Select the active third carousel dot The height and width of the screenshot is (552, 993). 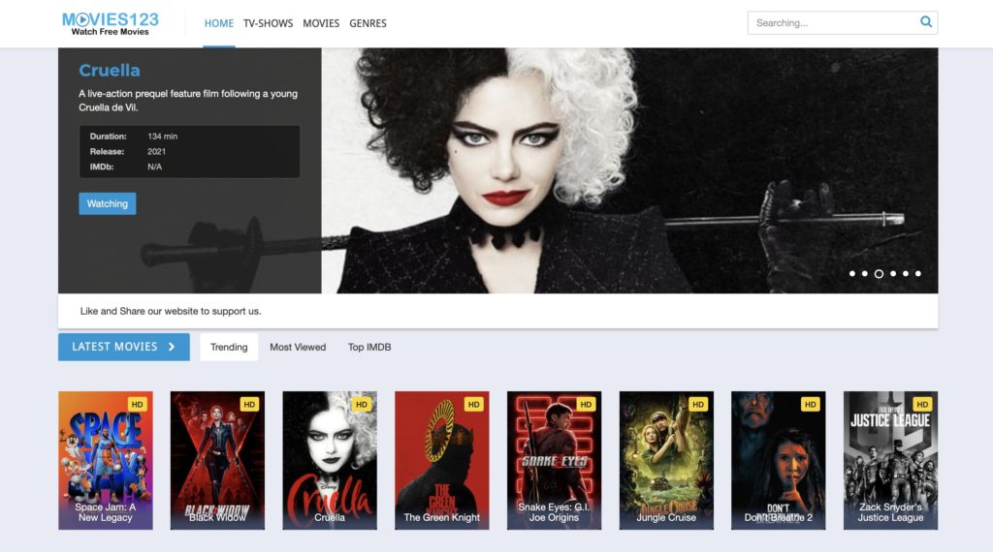[x=879, y=274]
